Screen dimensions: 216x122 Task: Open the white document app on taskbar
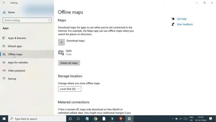[x=104, y=119]
